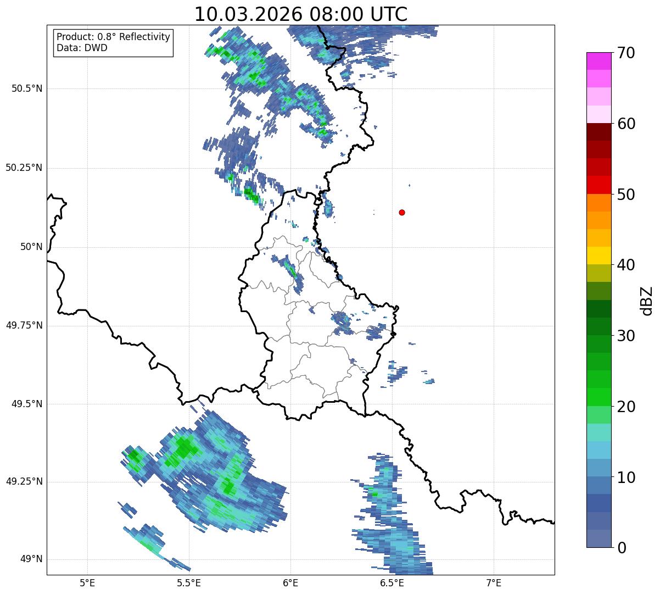Click the dBZ colorbar axis label

click(647, 300)
